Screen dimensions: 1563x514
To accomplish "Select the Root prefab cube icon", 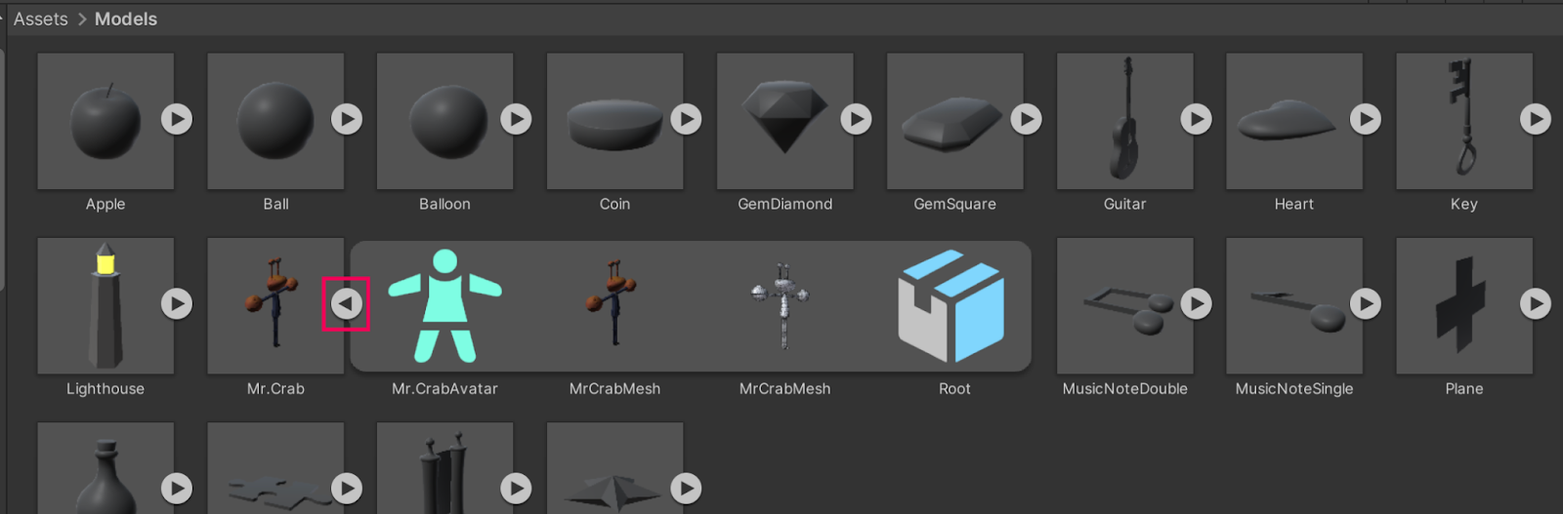I will (953, 305).
